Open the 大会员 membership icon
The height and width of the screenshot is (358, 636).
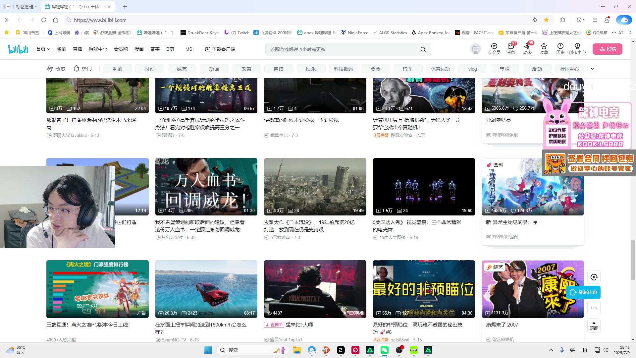494,49
